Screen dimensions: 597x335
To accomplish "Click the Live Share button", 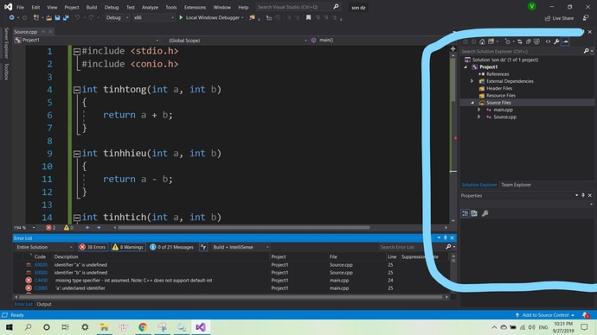I will click(559, 18).
